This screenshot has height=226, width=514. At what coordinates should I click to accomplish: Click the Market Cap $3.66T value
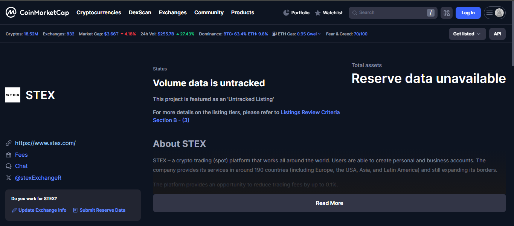coord(111,34)
